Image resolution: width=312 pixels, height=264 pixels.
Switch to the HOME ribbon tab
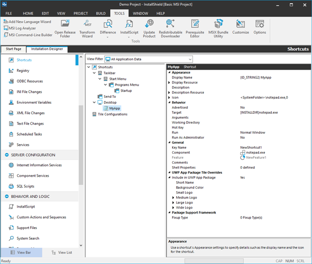click(28, 13)
